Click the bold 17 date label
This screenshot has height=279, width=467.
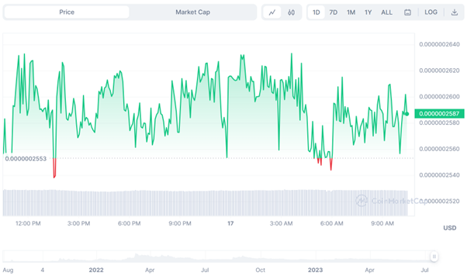coord(230,223)
